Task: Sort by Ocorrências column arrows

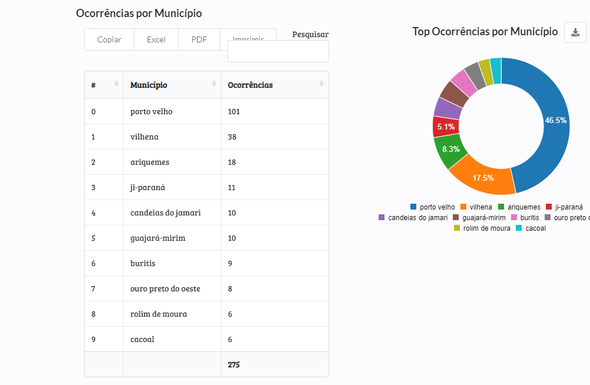Action: coord(321,85)
